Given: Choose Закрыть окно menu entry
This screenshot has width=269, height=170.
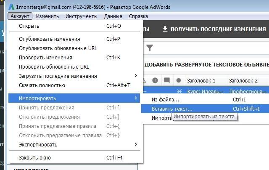Looking at the screenshot, I should tap(74, 158).
